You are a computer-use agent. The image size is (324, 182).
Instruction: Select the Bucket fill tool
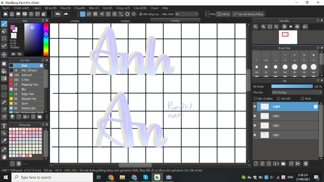click(x=4, y=71)
